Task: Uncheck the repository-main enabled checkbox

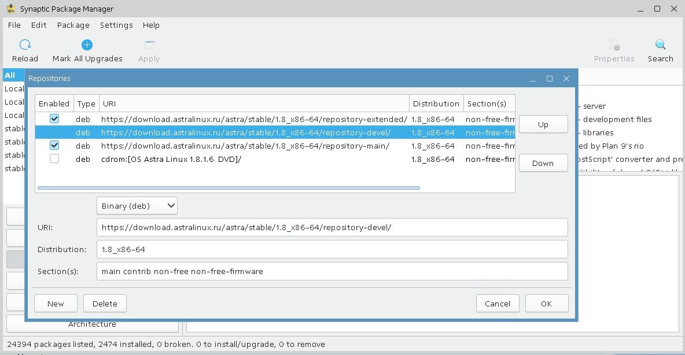Action: click(x=54, y=145)
